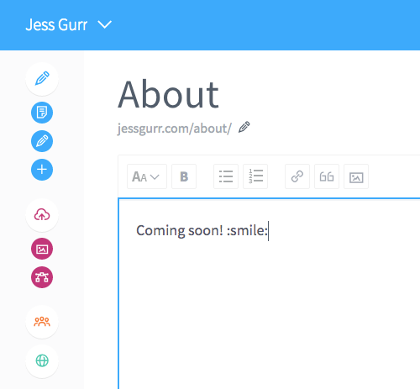Insert an image from the toolbar
The height and width of the screenshot is (389, 420).
pos(356,176)
